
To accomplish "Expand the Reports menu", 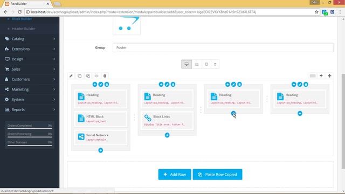I will [30, 110].
